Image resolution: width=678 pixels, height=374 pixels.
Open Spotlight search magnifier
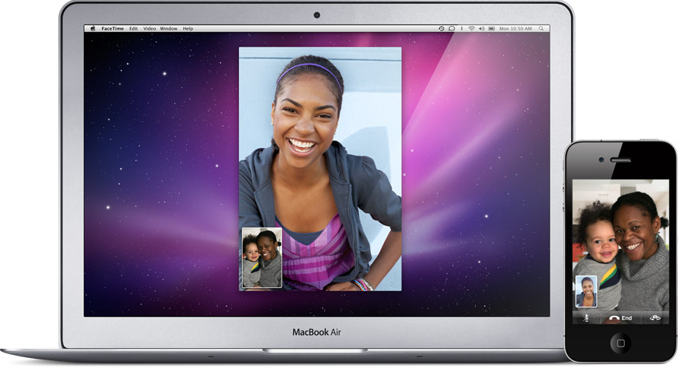tap(541, 28)
